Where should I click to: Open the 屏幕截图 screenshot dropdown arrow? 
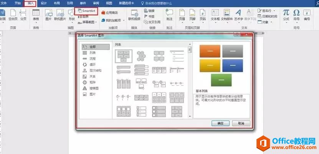[96, 22]
